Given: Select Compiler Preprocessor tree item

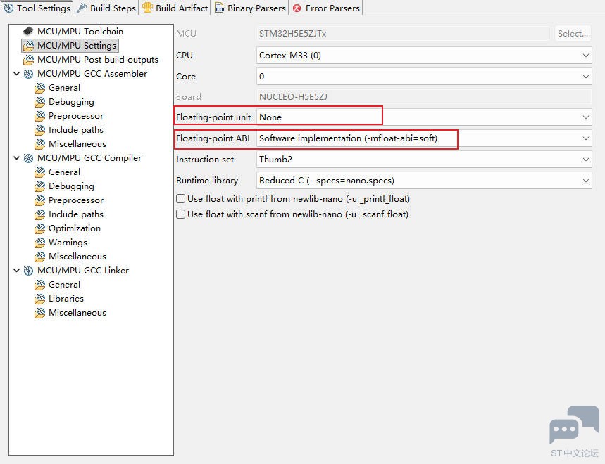Looking at the screenshot, I should (x=76, y=200).
